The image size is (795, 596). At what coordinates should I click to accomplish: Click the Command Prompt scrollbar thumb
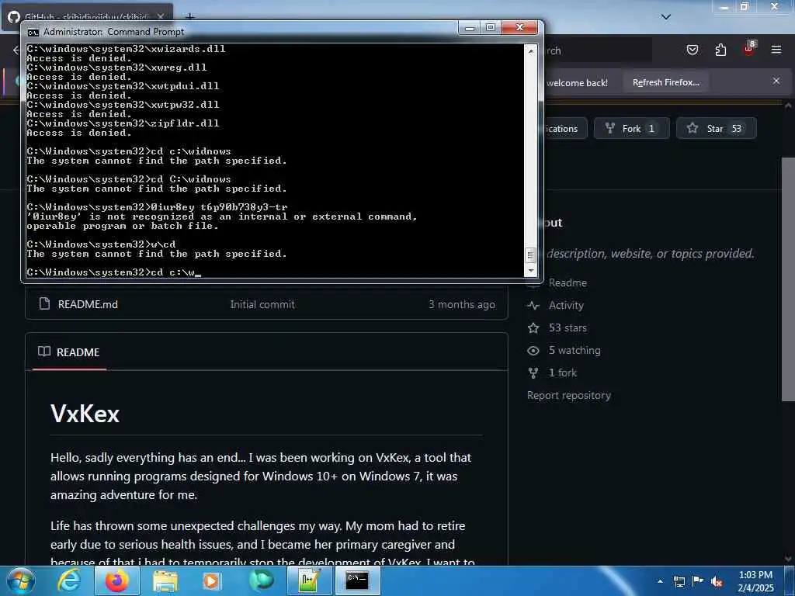[530, 255]
